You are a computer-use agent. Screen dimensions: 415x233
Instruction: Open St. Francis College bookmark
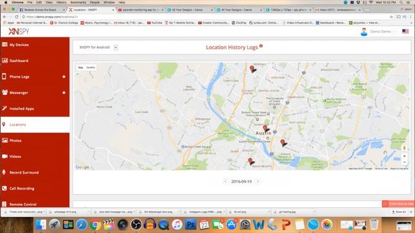pos(64,23)
